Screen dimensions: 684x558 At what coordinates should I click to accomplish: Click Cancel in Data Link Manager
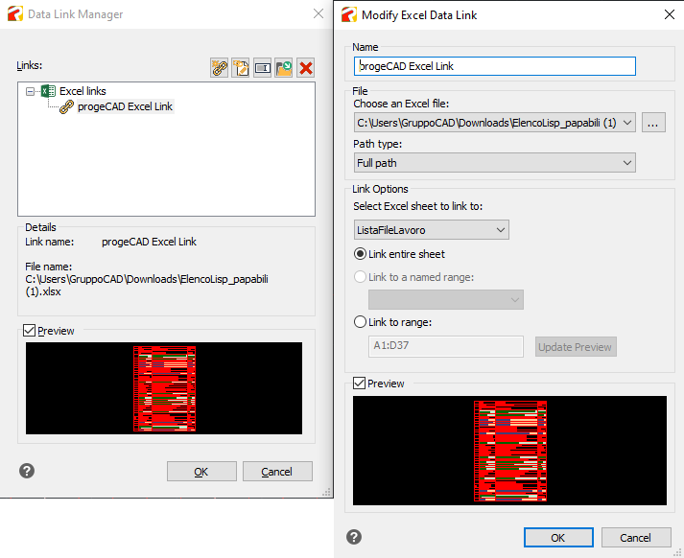point(277,472)
